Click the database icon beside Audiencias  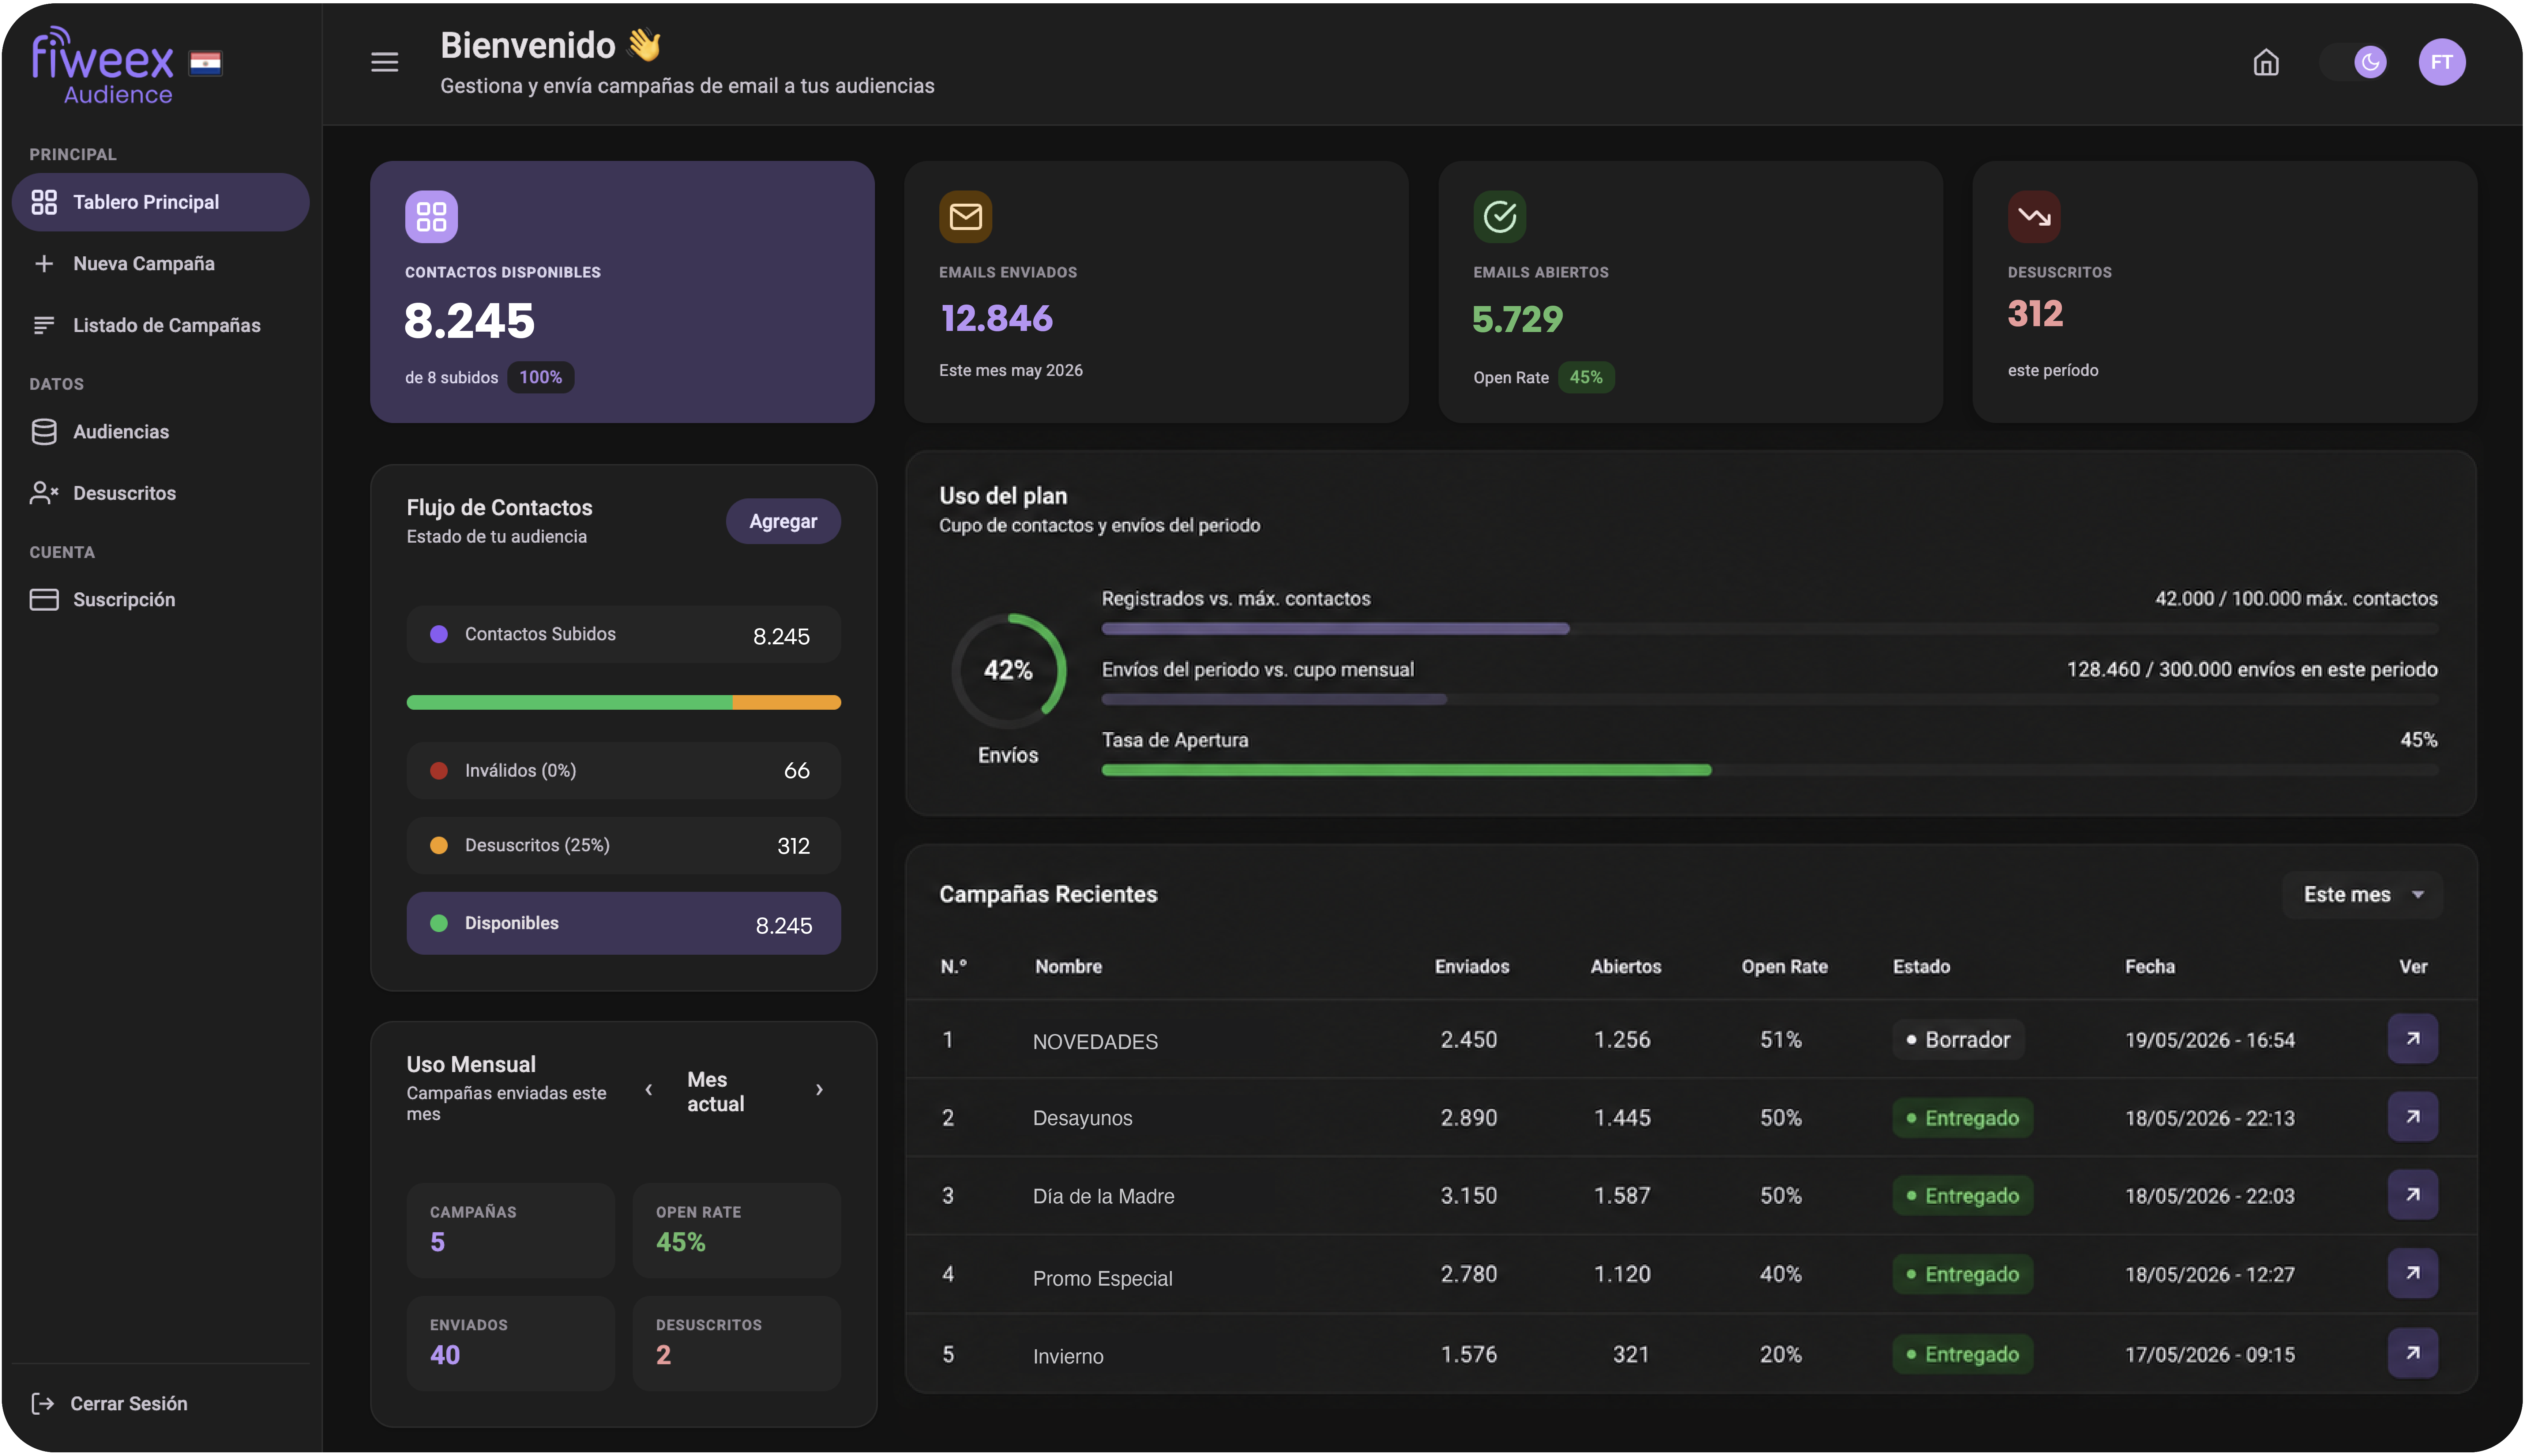44,431
